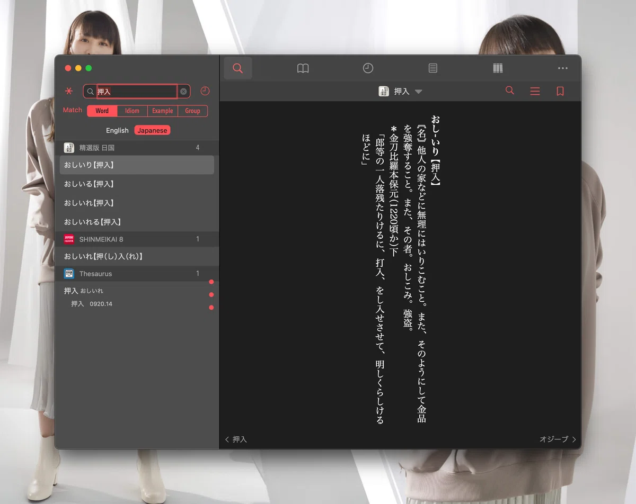Open the red list outline icon

pos(535,91)
